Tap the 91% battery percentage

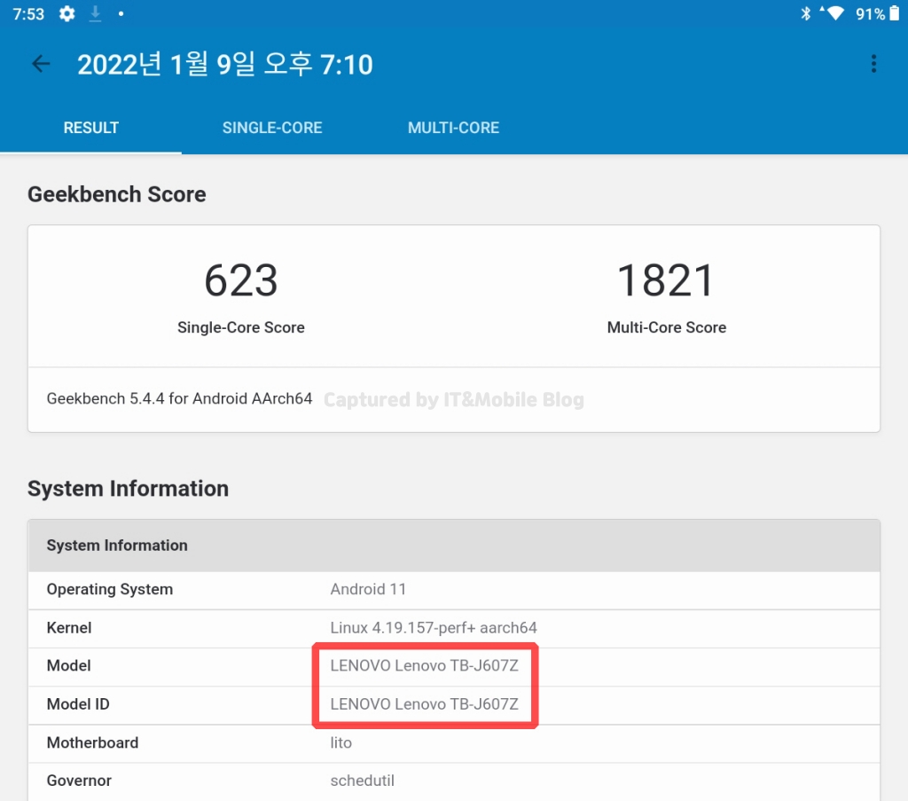870,14
